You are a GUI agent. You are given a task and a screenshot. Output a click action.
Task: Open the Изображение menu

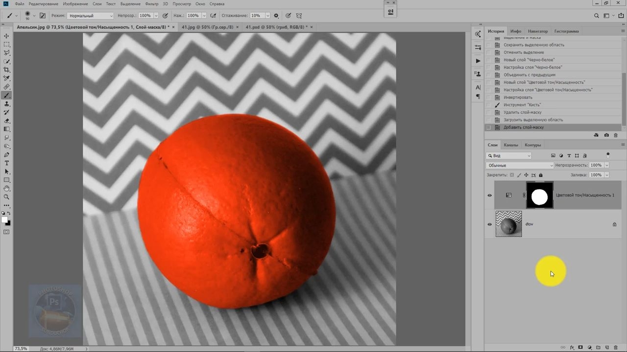click(x=75, y=4)
